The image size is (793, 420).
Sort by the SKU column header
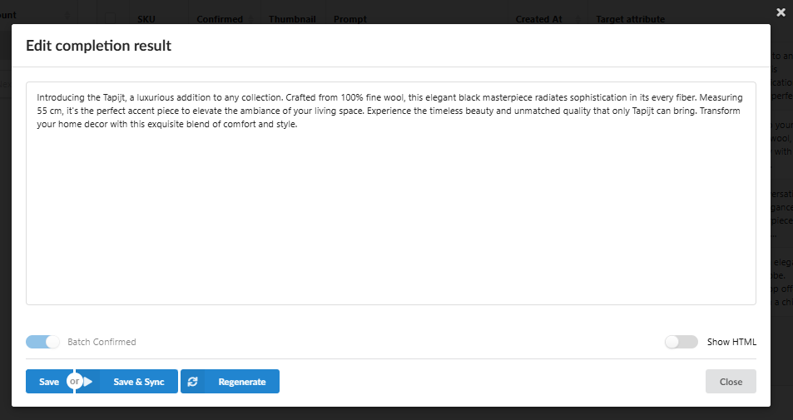point(146,19)
